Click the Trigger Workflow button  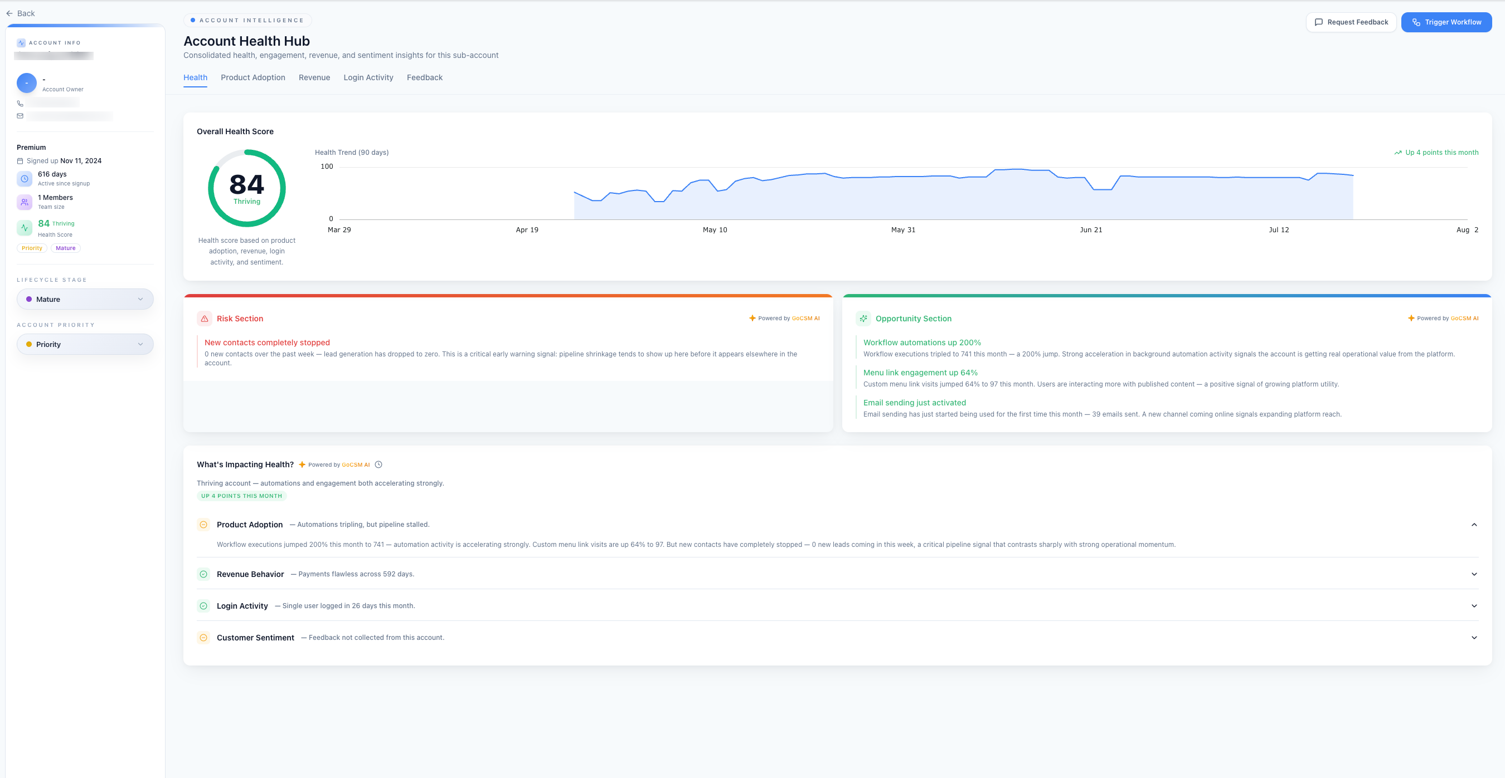[1446, 22]
